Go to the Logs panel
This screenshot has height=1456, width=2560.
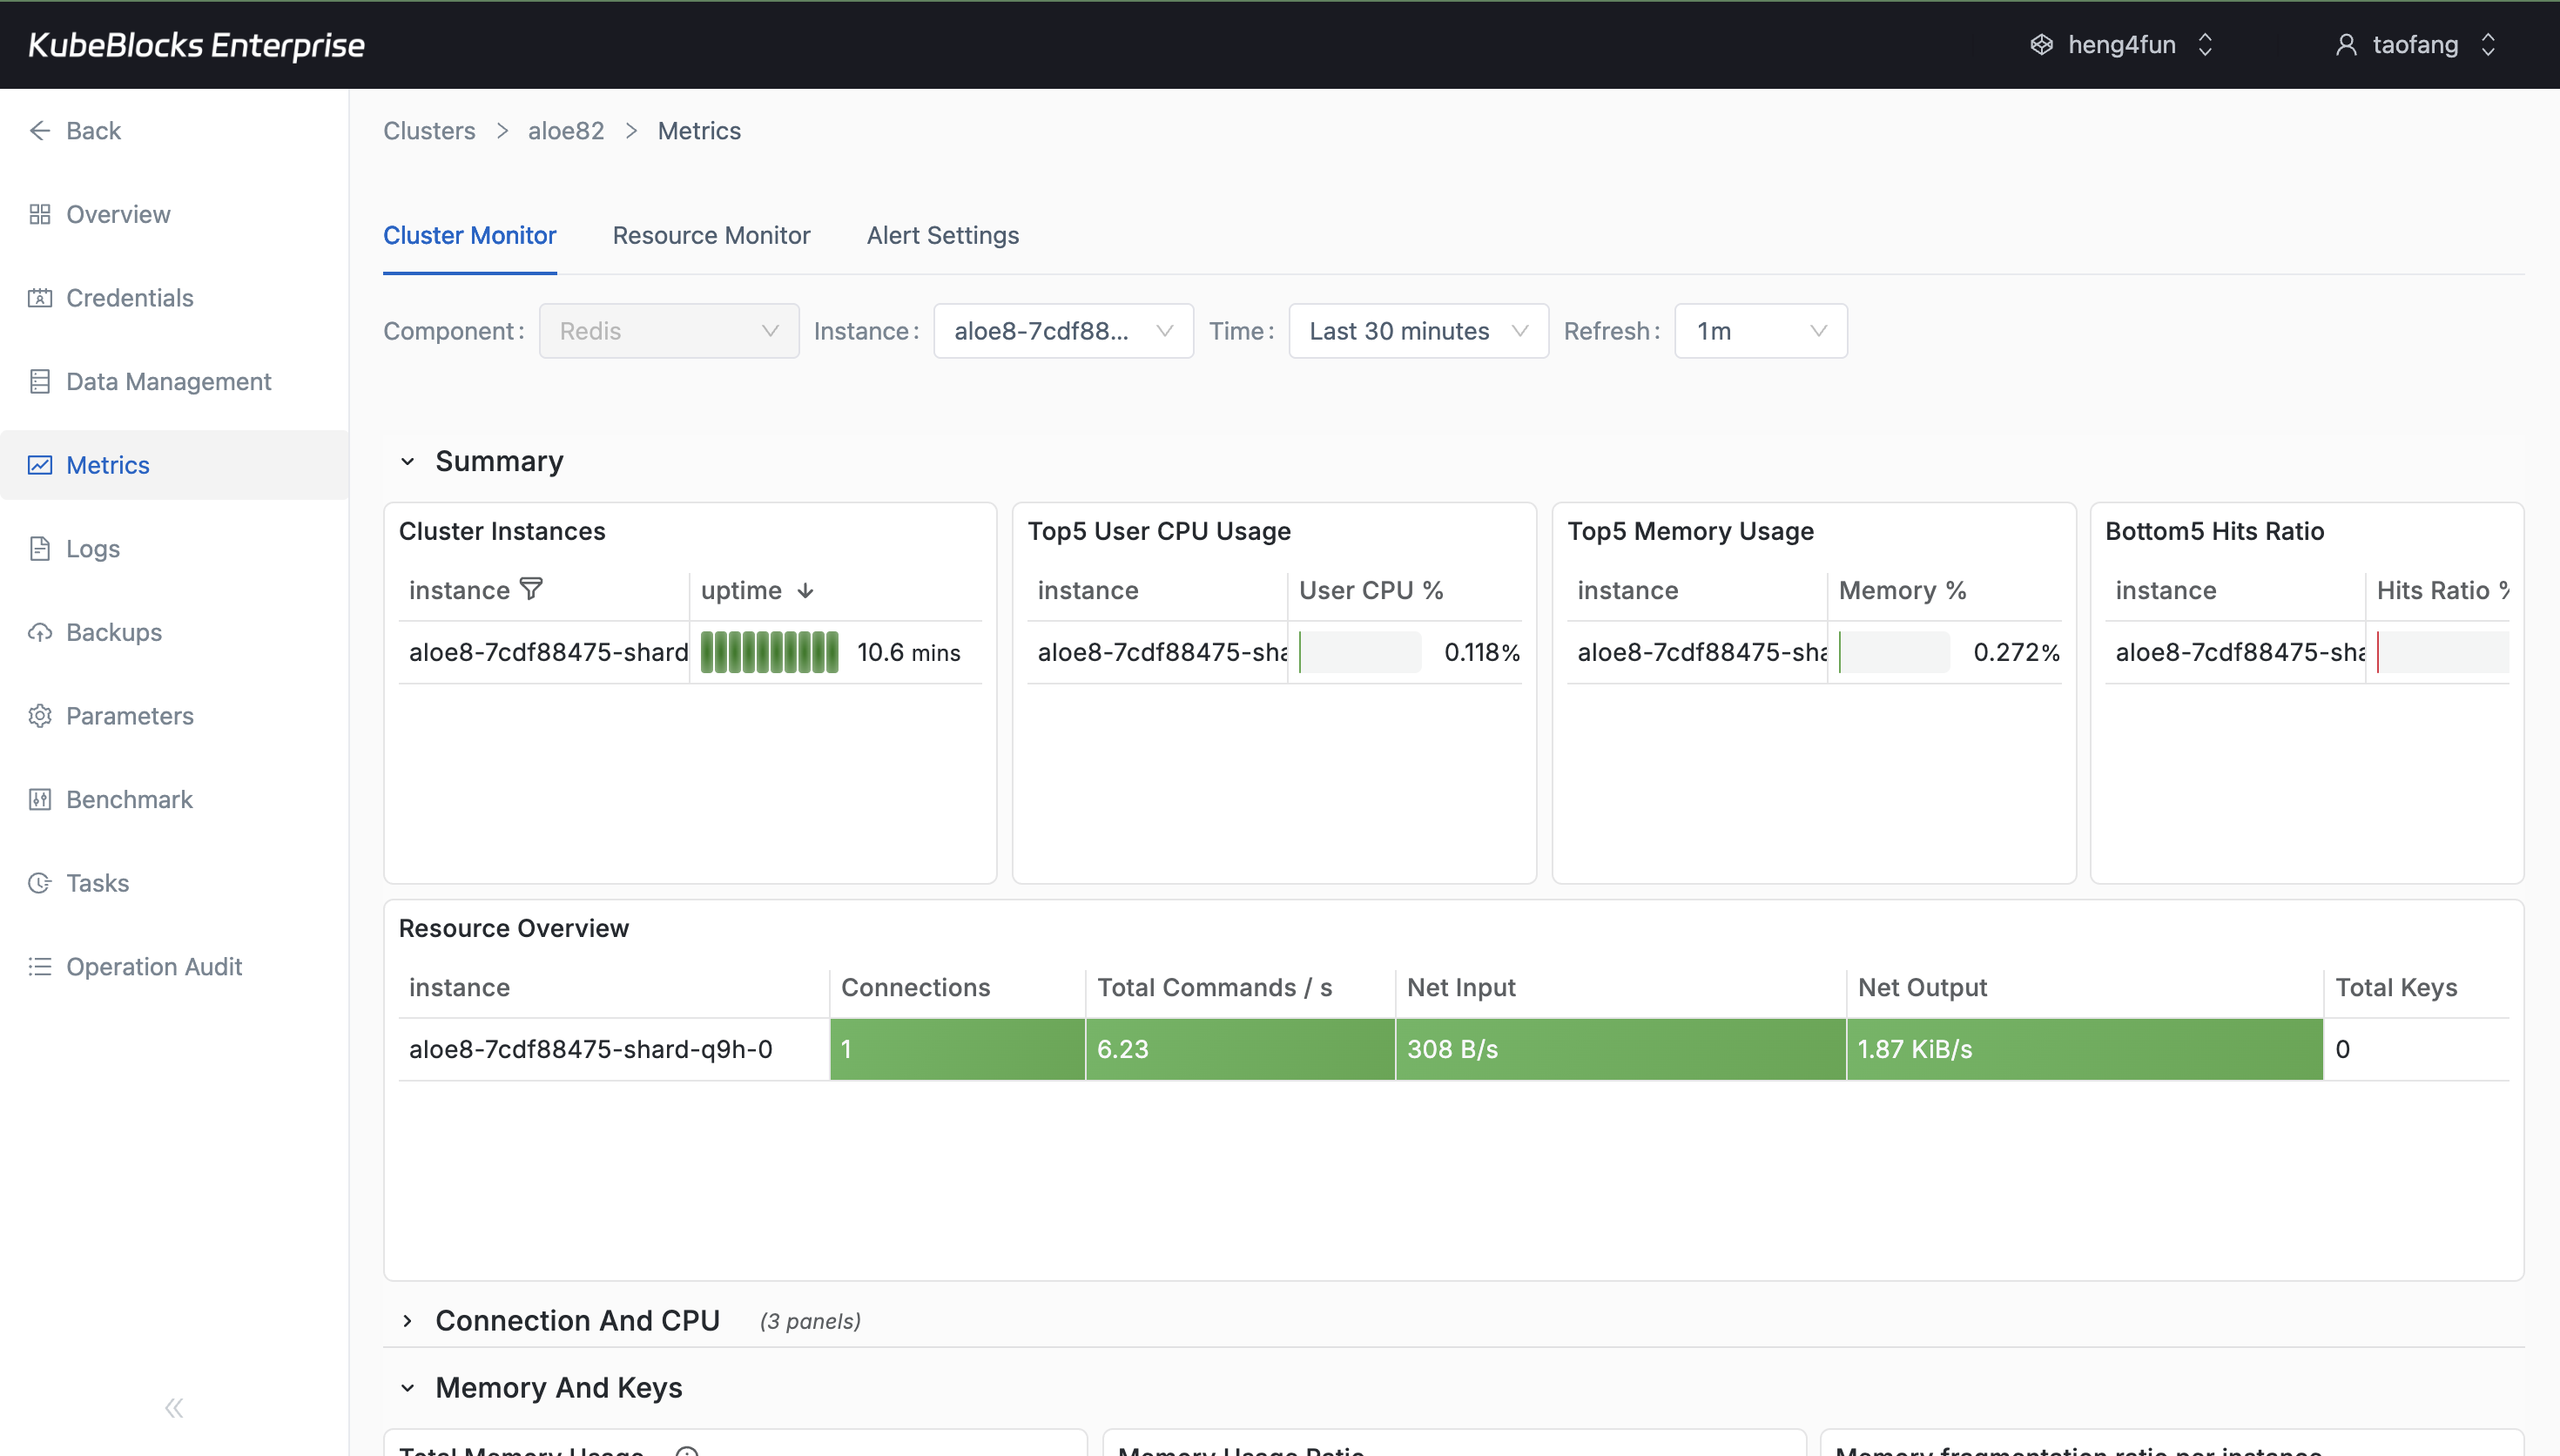point(91,548)
